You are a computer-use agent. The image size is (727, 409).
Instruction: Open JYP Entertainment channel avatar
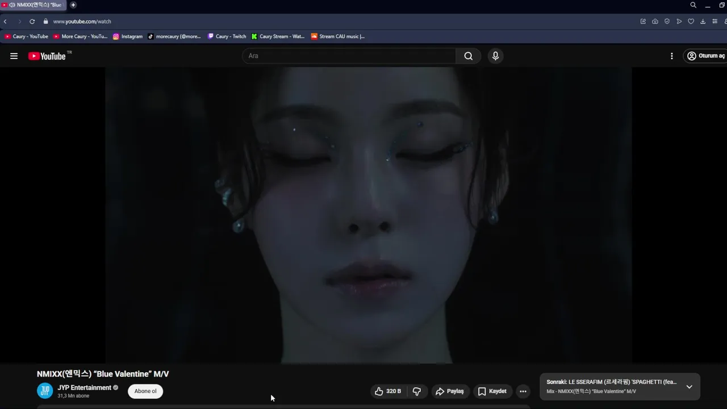pos(45,391)
